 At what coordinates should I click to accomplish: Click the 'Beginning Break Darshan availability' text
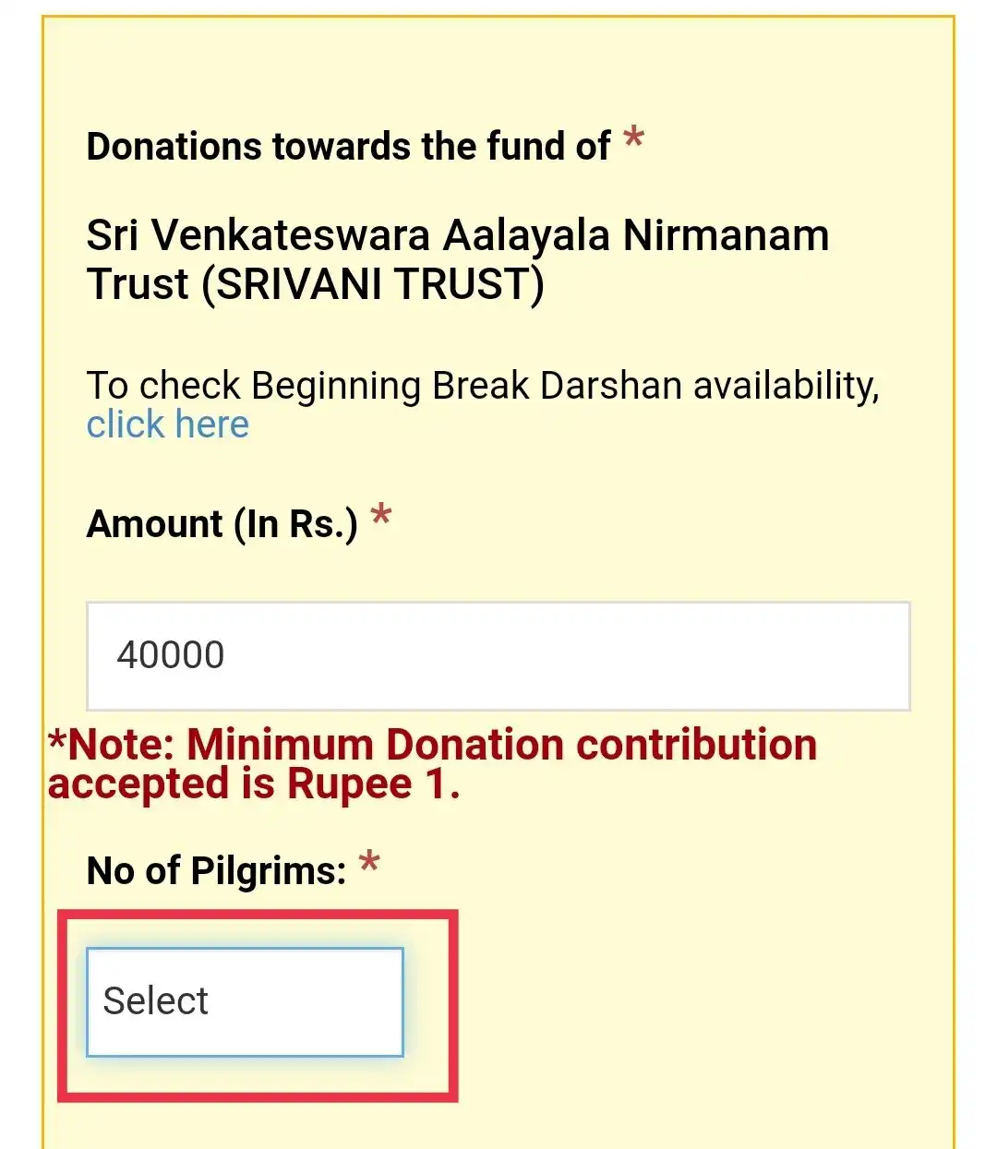tap(564, 386)
